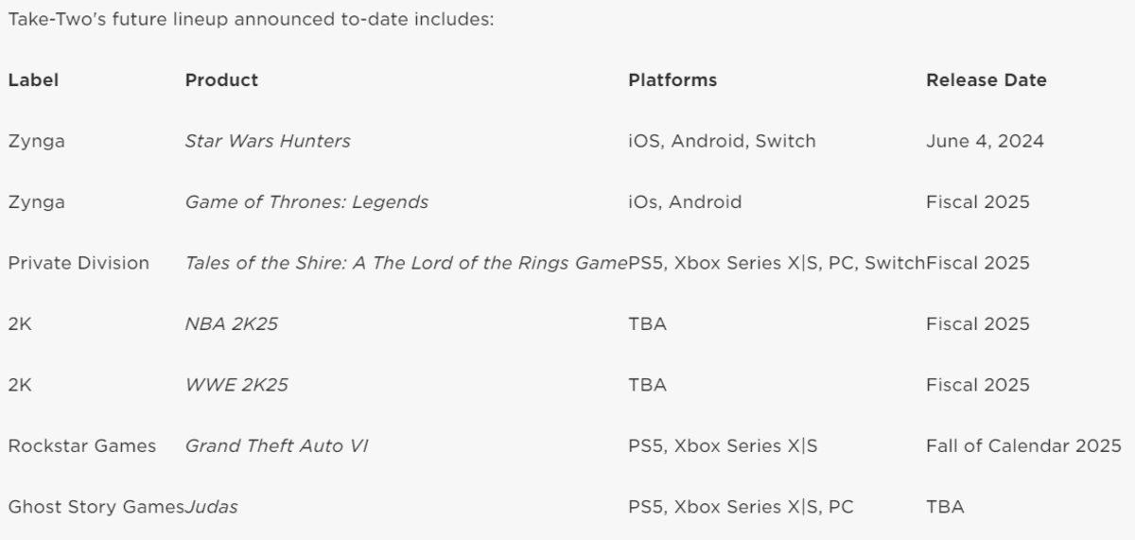The height and width of the screenshot is (540, 1135).
Task: Click Game of Thrones: Legends title
Action: click(x=306, y=201)
